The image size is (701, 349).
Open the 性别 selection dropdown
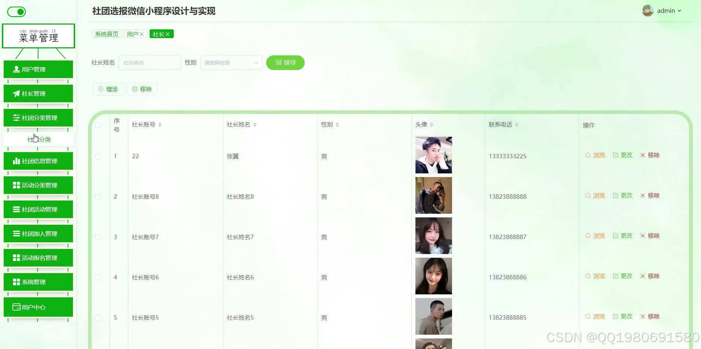[231, 63]
